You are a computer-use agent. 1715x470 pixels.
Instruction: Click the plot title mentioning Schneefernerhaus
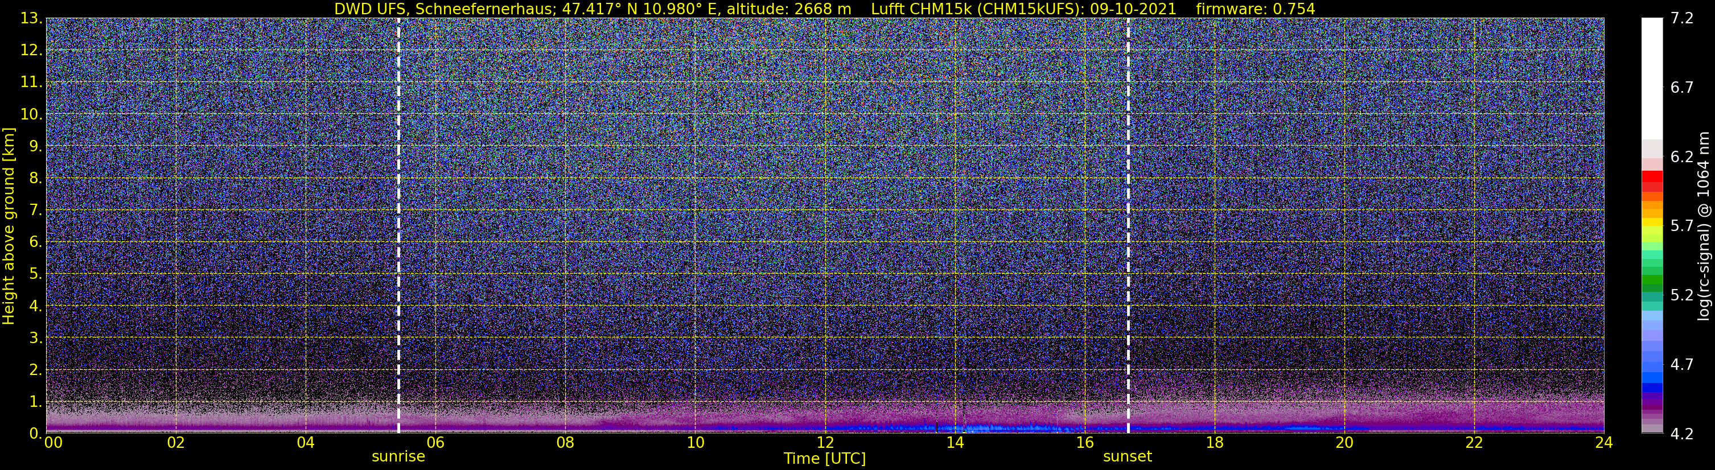point(824,9)
